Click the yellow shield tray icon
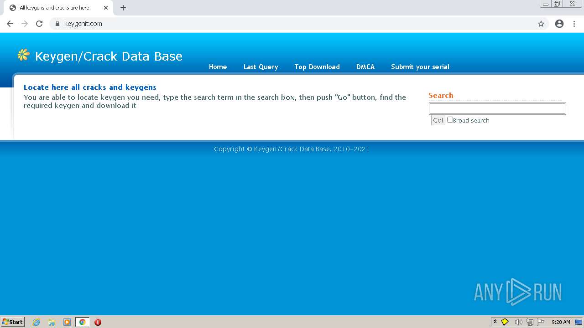The height and width of the screenshot is (328, 584). pyautogui.click(x=505, y=322)
